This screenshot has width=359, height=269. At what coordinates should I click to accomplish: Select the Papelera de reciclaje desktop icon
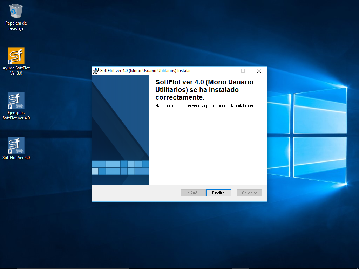(x=16, y=11)
